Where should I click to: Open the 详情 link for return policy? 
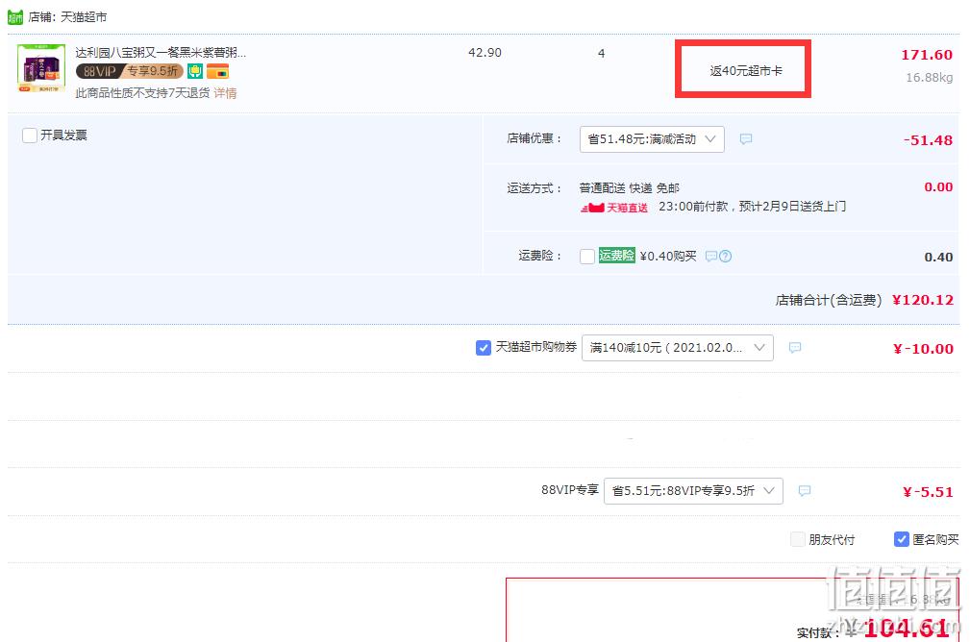point(225,93)
